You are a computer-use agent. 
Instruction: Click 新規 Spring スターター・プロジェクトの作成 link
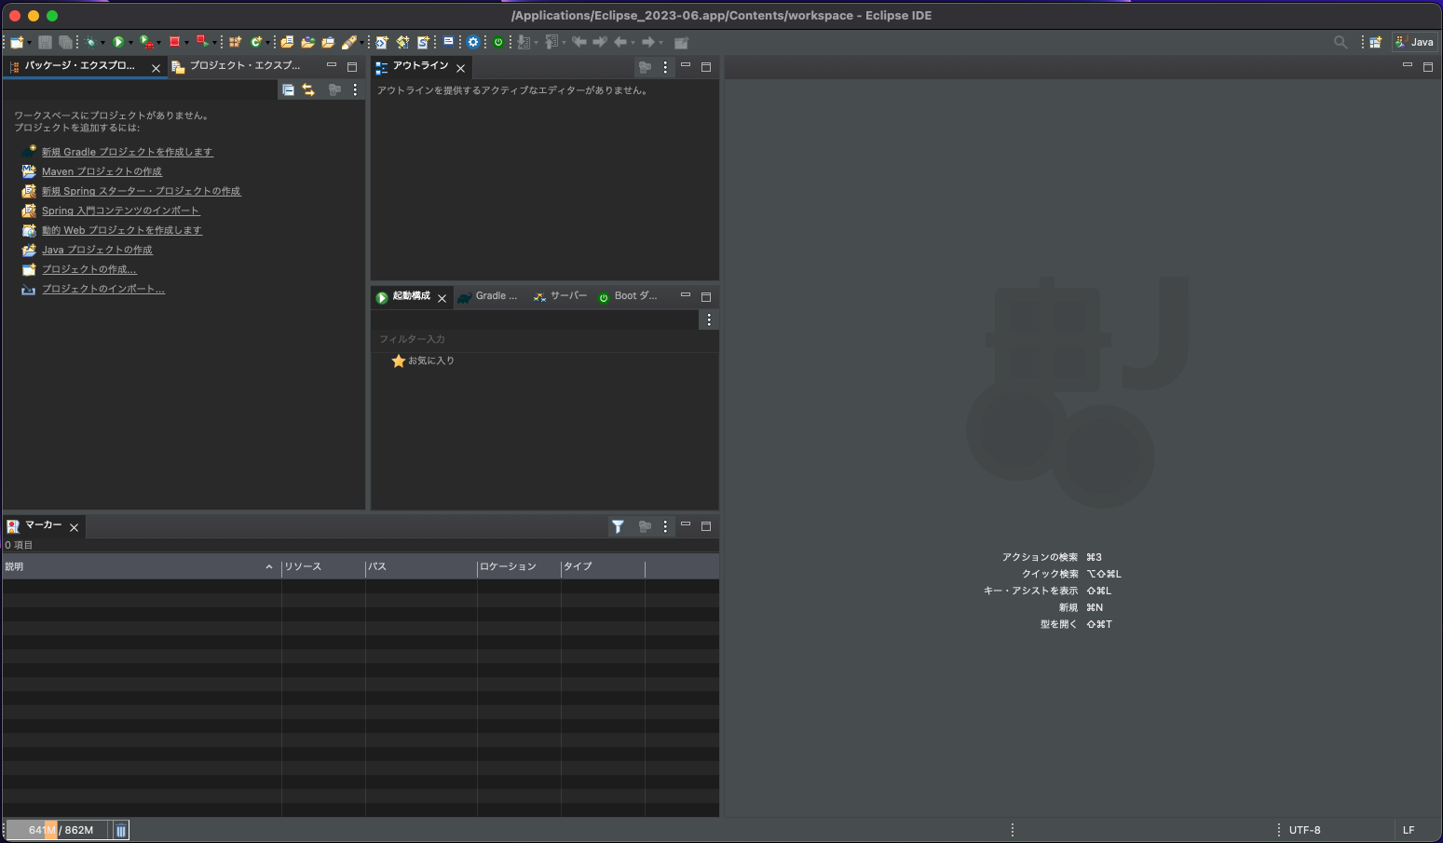(141, 191)
